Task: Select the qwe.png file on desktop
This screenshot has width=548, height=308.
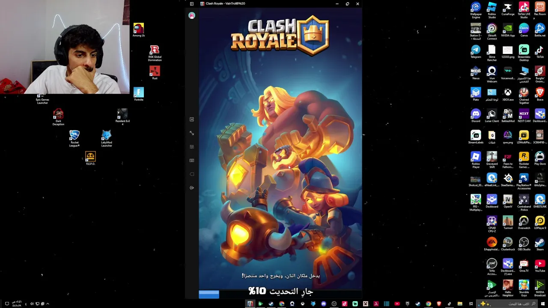Action: (x=508, y=137)
